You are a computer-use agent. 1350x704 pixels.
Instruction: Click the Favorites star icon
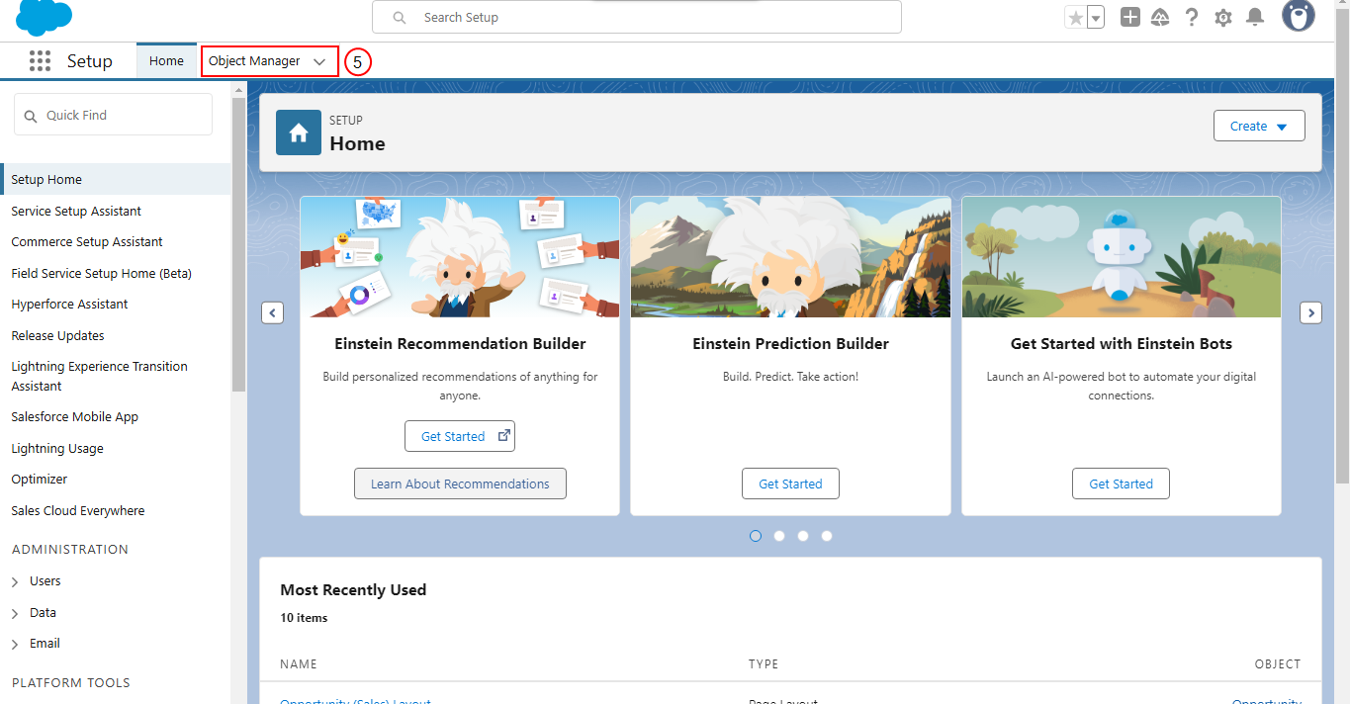coord(1075,18)
